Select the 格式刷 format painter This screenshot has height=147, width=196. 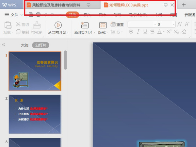coord(37,28)
